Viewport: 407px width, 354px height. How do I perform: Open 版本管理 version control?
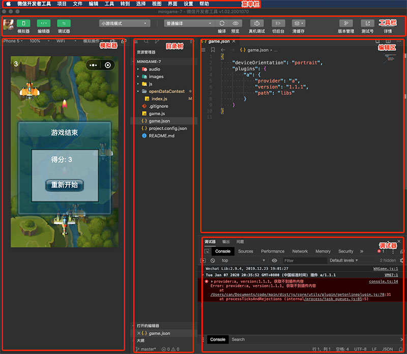click(x=346, y=23)
